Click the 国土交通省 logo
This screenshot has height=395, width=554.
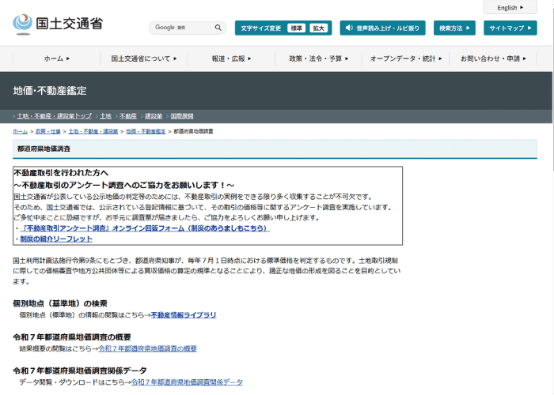[x=58, y=22]
